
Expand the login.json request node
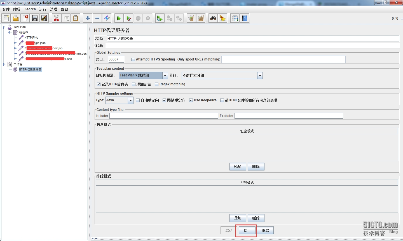pyautogui.click(x=15, y=43)
